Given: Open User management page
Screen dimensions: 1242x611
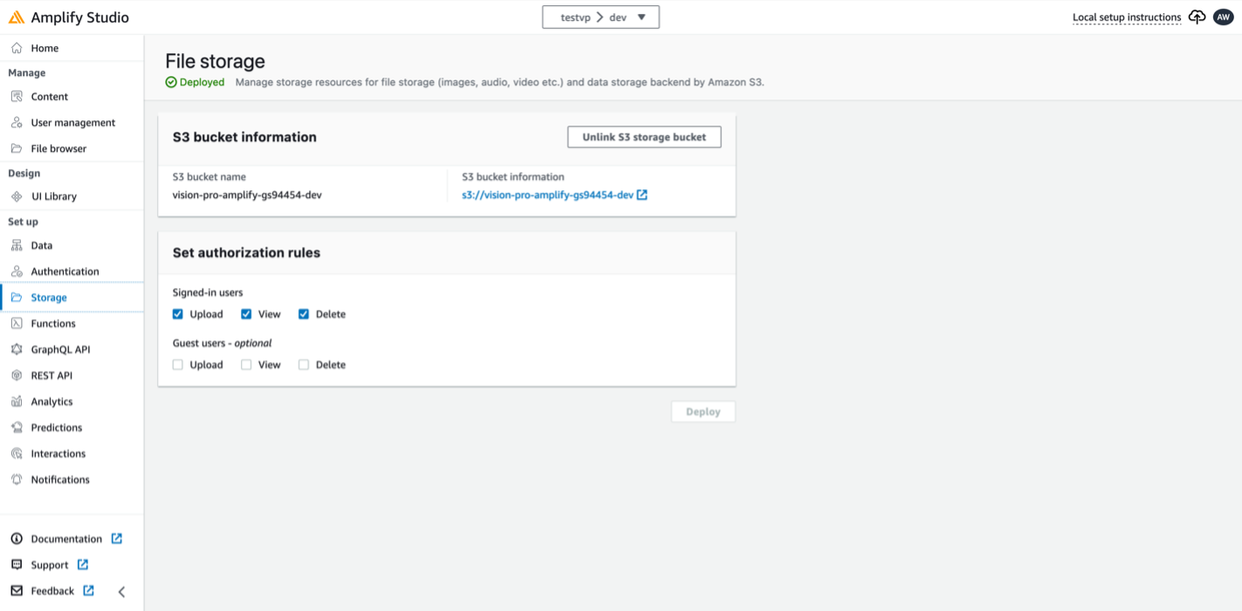Looking at the screenshot, I should [72, 123].
